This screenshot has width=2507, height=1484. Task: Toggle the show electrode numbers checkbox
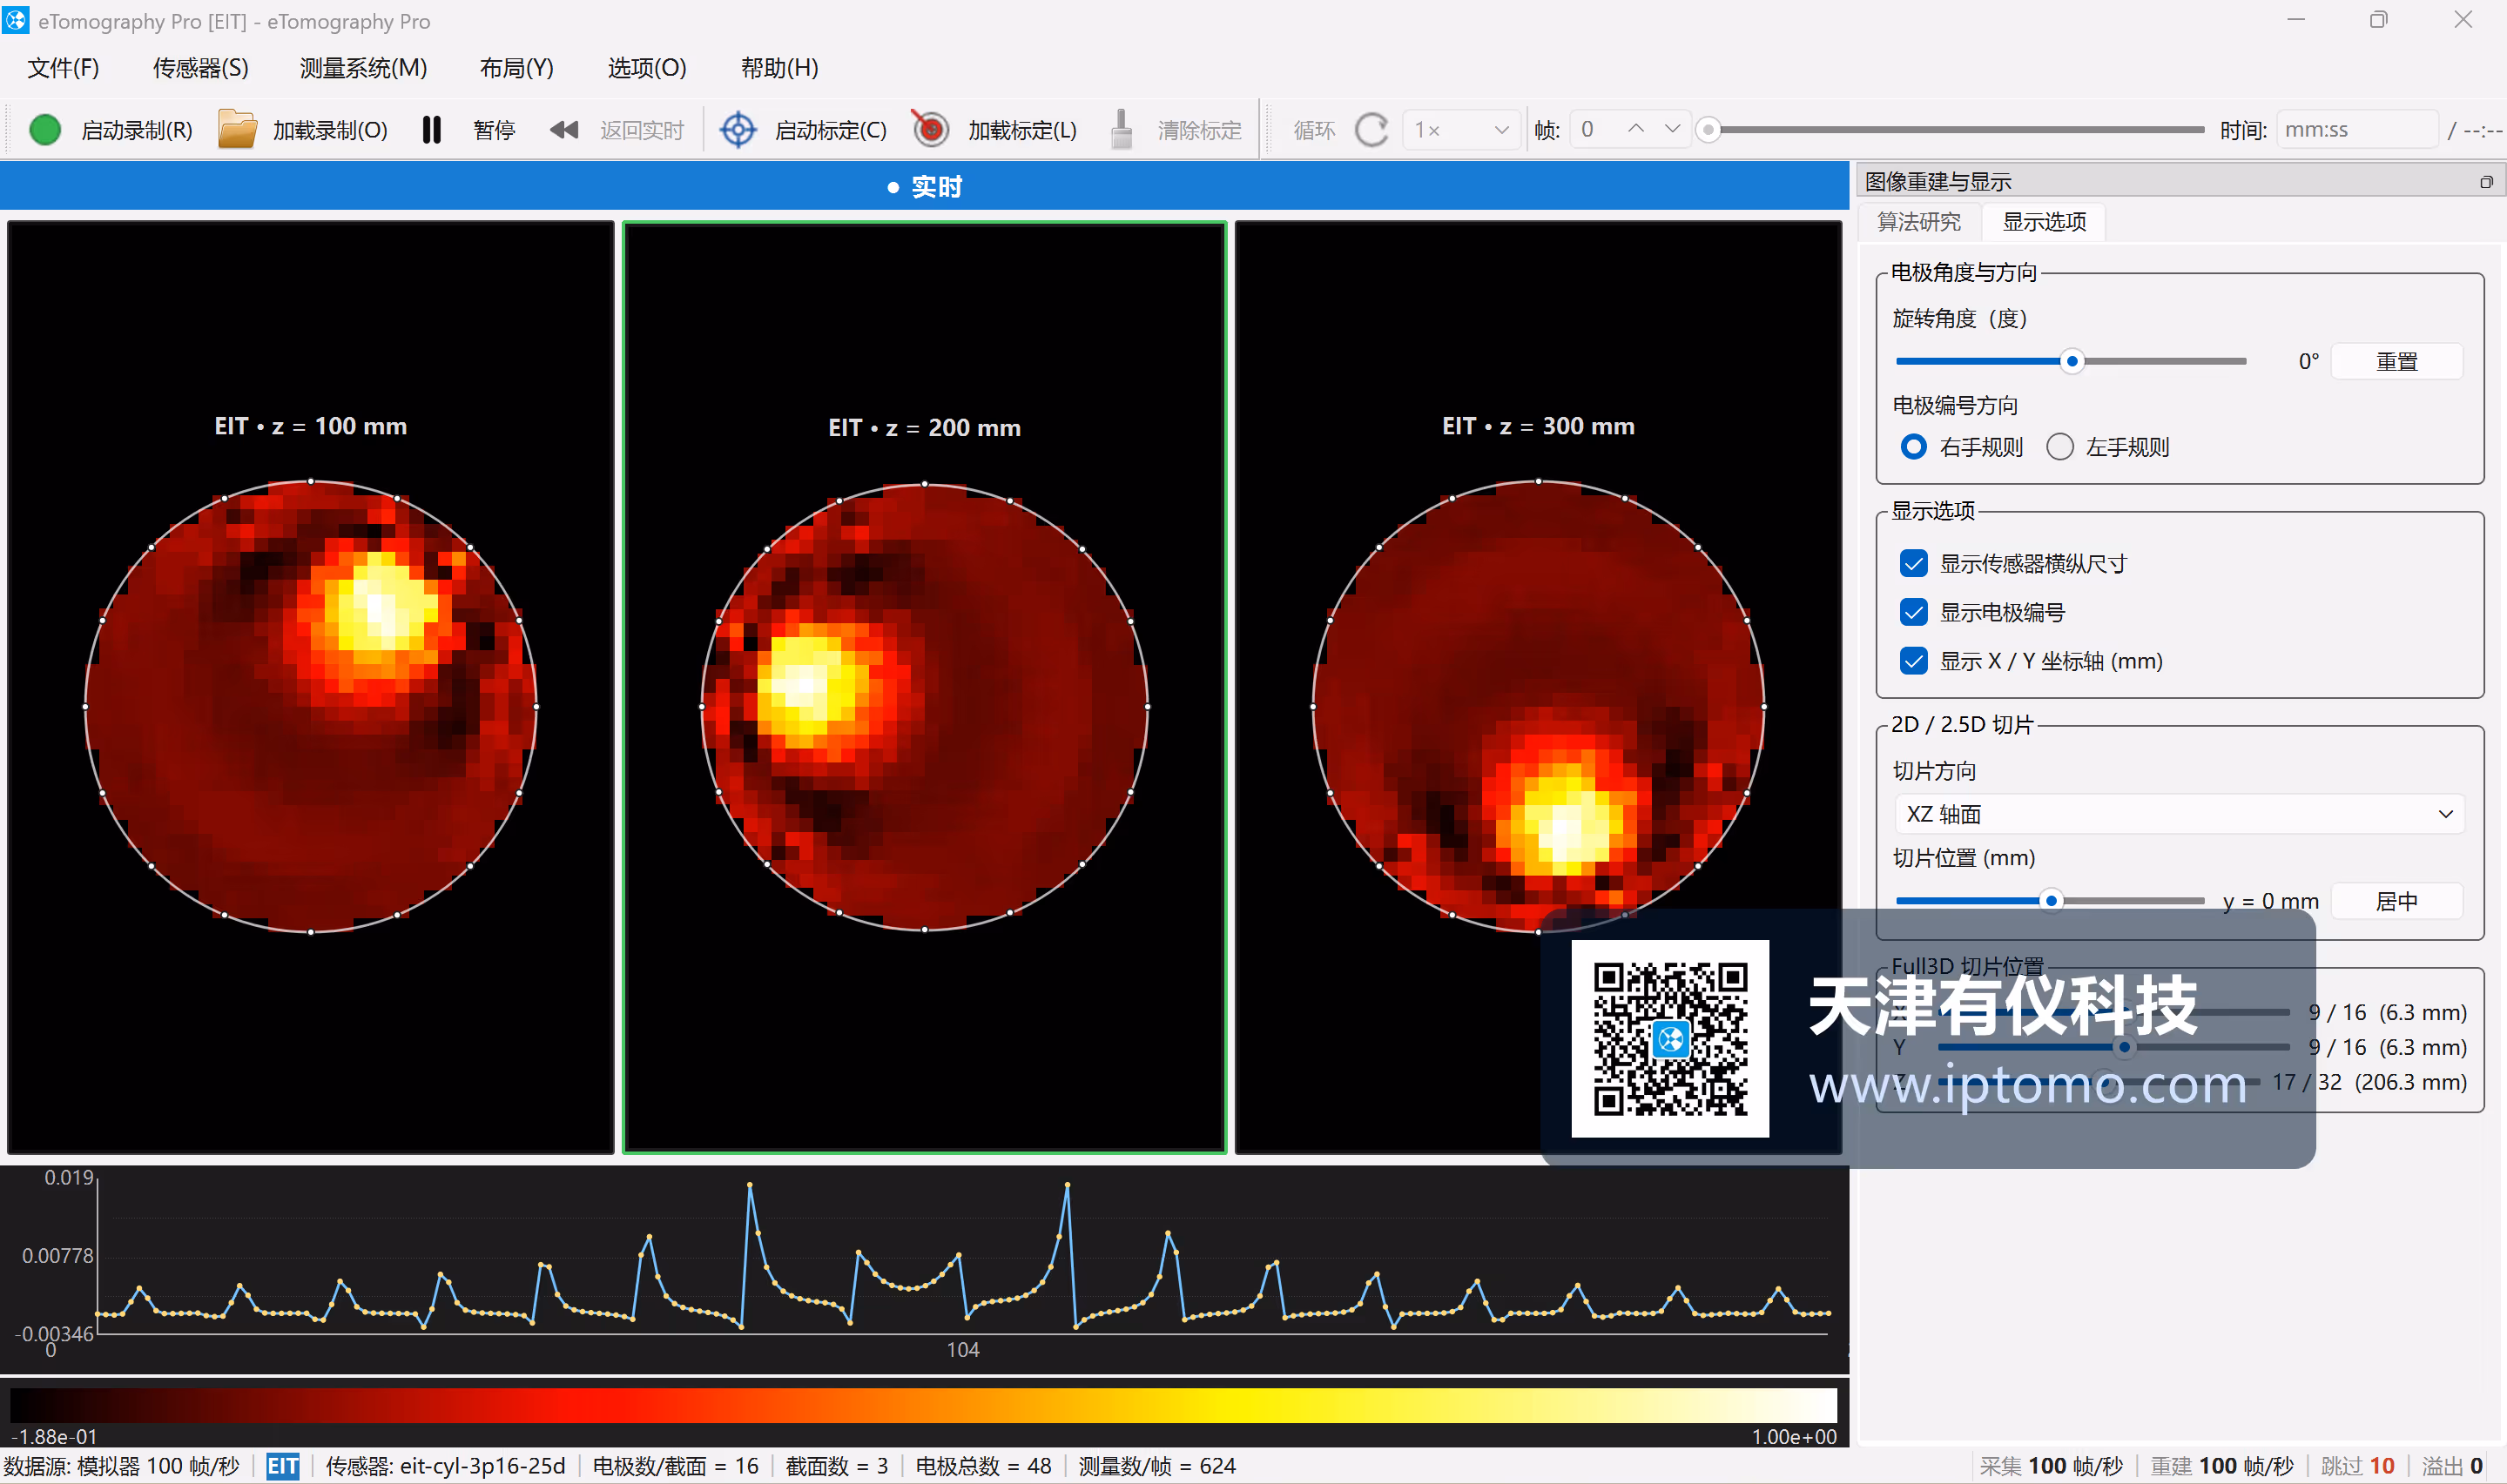(x=1913, y=612)
